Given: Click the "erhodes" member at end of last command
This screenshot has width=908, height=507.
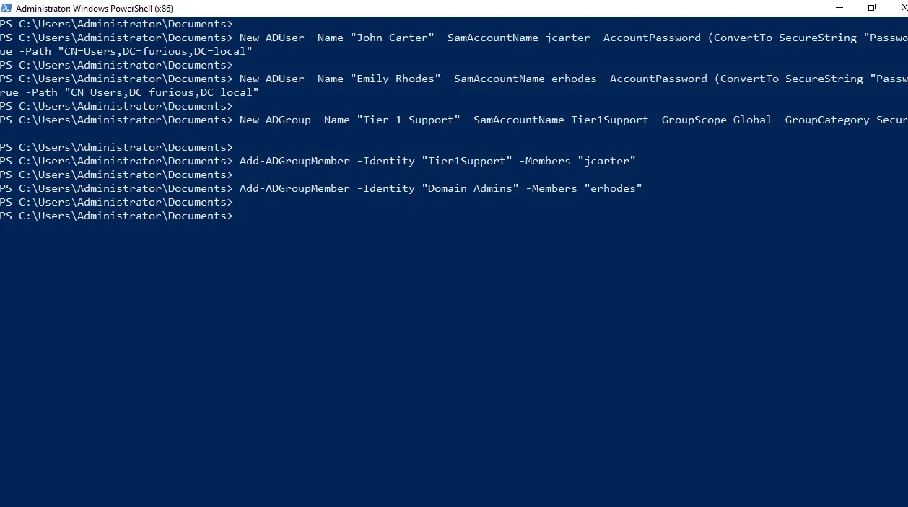Looking at the screenshot, I should 613,188.
